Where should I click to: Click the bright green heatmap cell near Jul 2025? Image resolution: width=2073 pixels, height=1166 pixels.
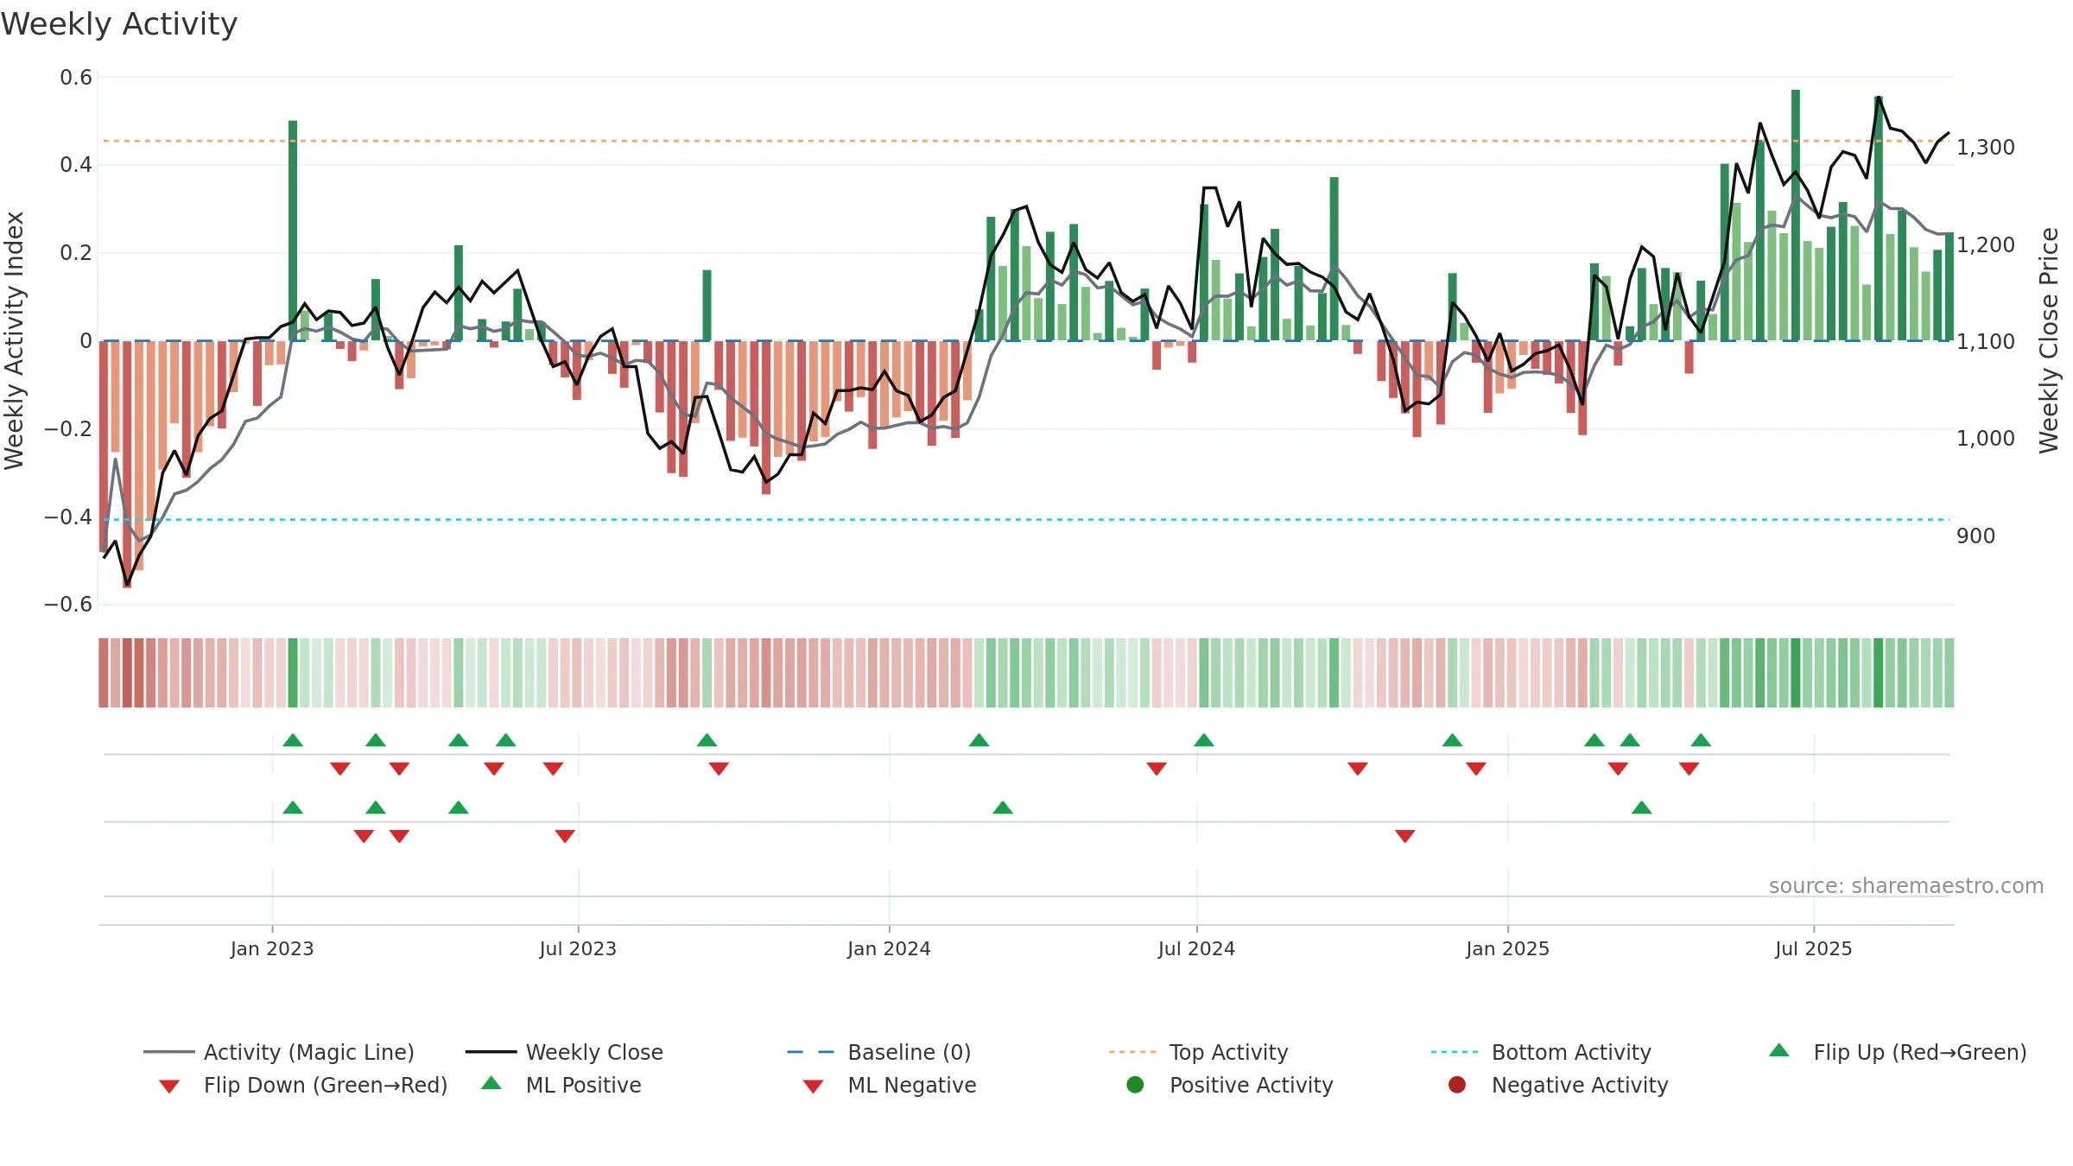[x=1796, y=673]
